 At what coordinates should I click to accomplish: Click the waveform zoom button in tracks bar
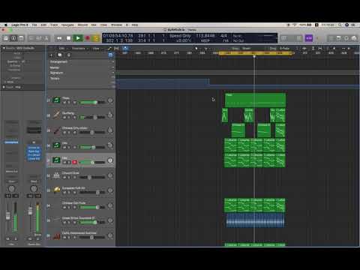(304, 48)
